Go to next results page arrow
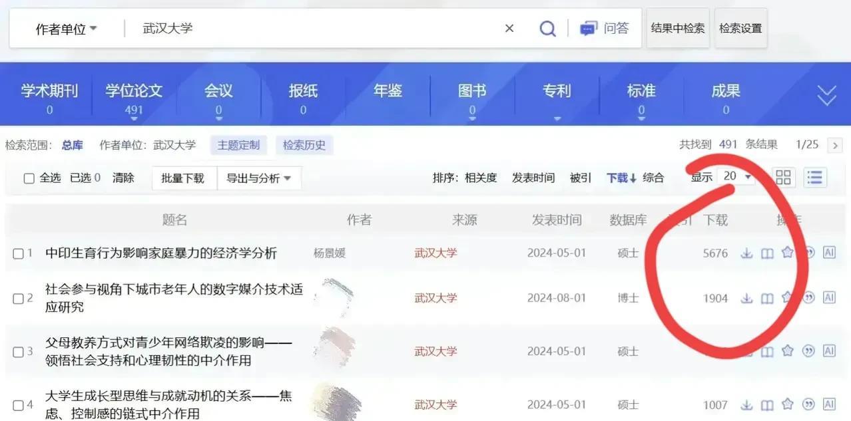 pos(834,145)
